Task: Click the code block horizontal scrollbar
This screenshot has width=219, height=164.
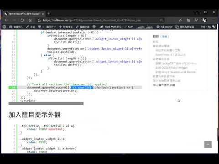Action: pyautogui.click(x=46, y=103)
